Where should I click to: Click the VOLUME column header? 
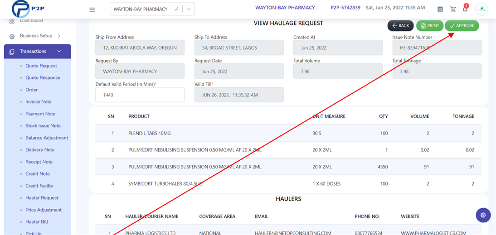pyautogui.click(x=420, y=116)
